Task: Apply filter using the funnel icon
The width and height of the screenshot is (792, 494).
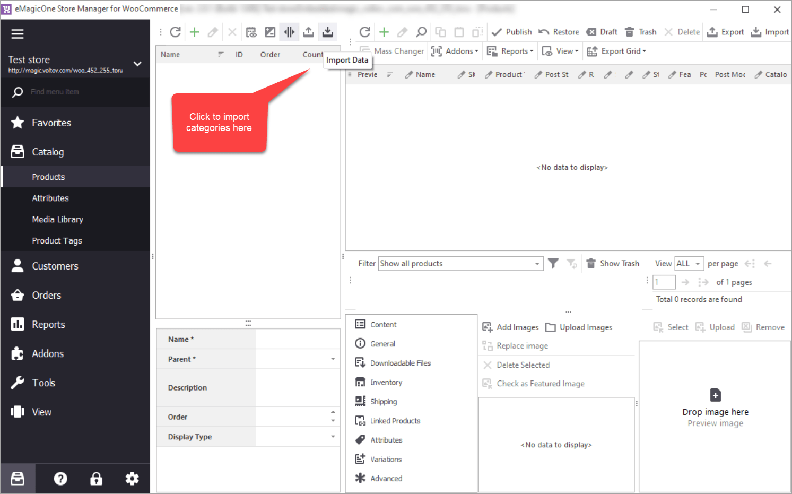Action: (x=553, y=263)
